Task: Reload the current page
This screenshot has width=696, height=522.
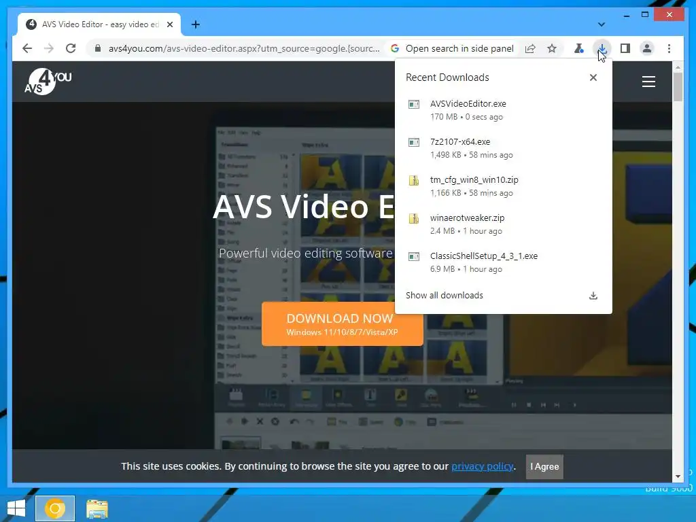Action: [x=71, y=48]
